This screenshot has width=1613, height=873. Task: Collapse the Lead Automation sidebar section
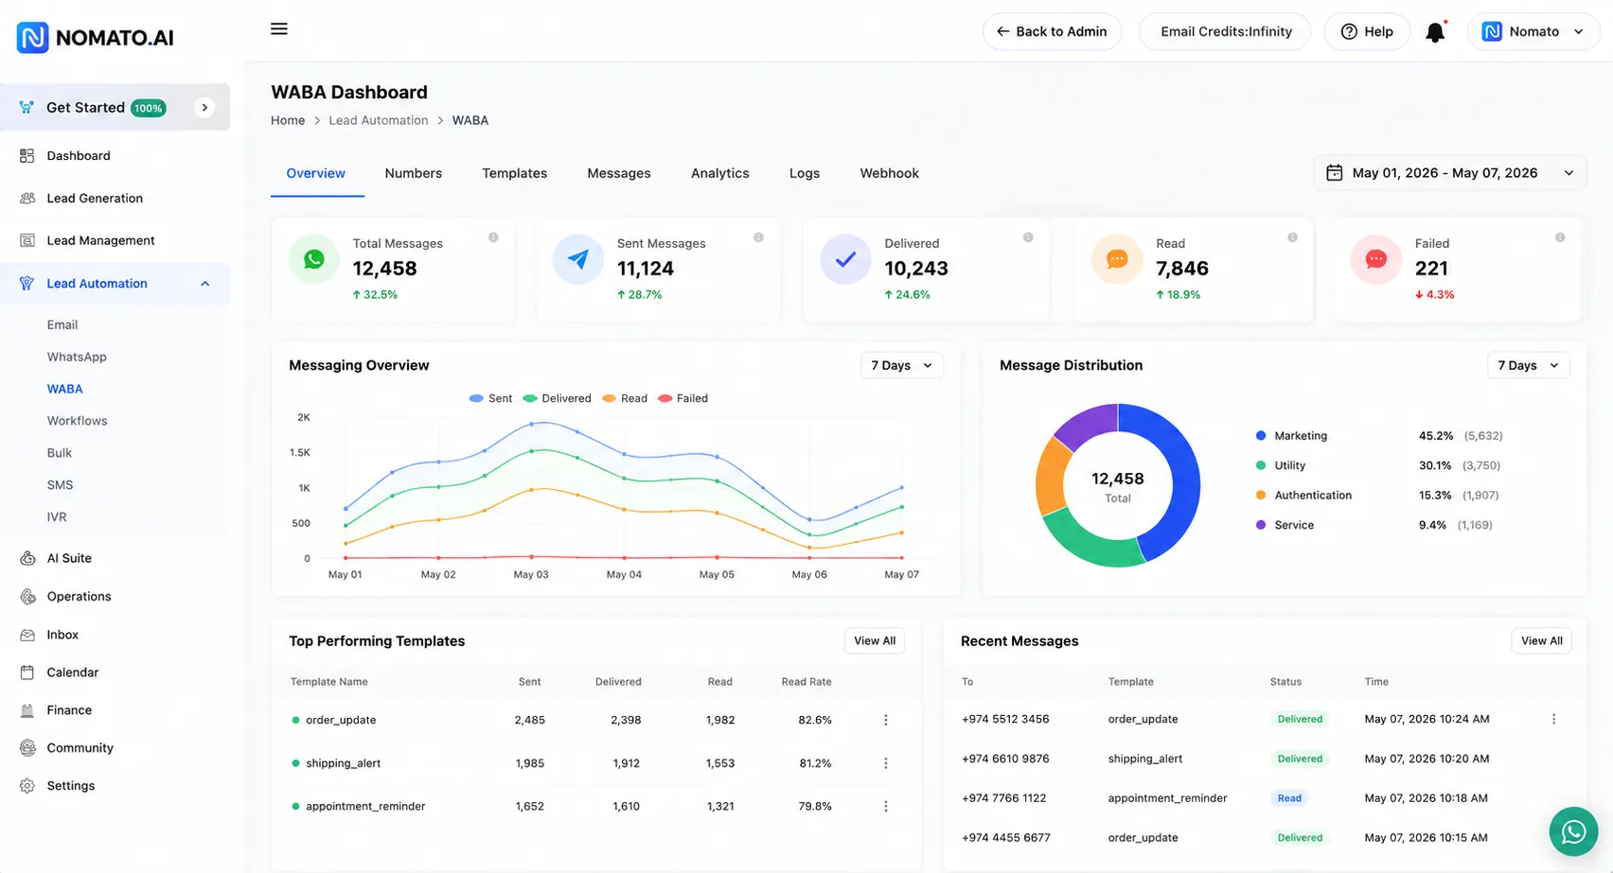tap(205, 284)
